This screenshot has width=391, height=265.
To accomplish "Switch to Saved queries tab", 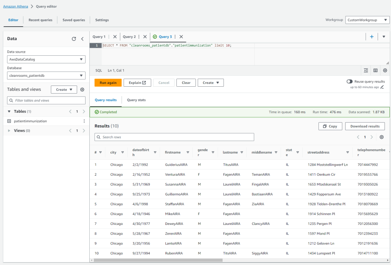I will (x=74, y=20).
